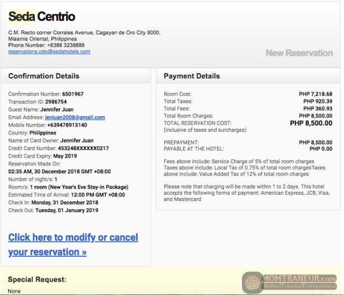Select credit card number 453248XXXXXX0217
This screenshot has height=295, width=344.
(83, 148)
